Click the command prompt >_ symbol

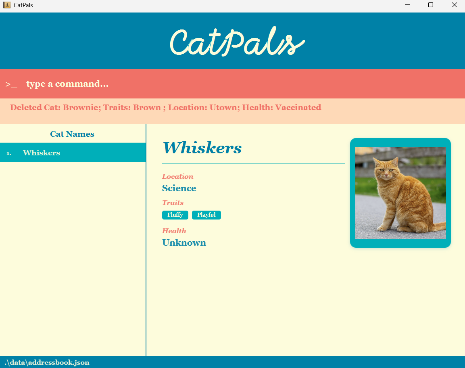click(11, 84)
